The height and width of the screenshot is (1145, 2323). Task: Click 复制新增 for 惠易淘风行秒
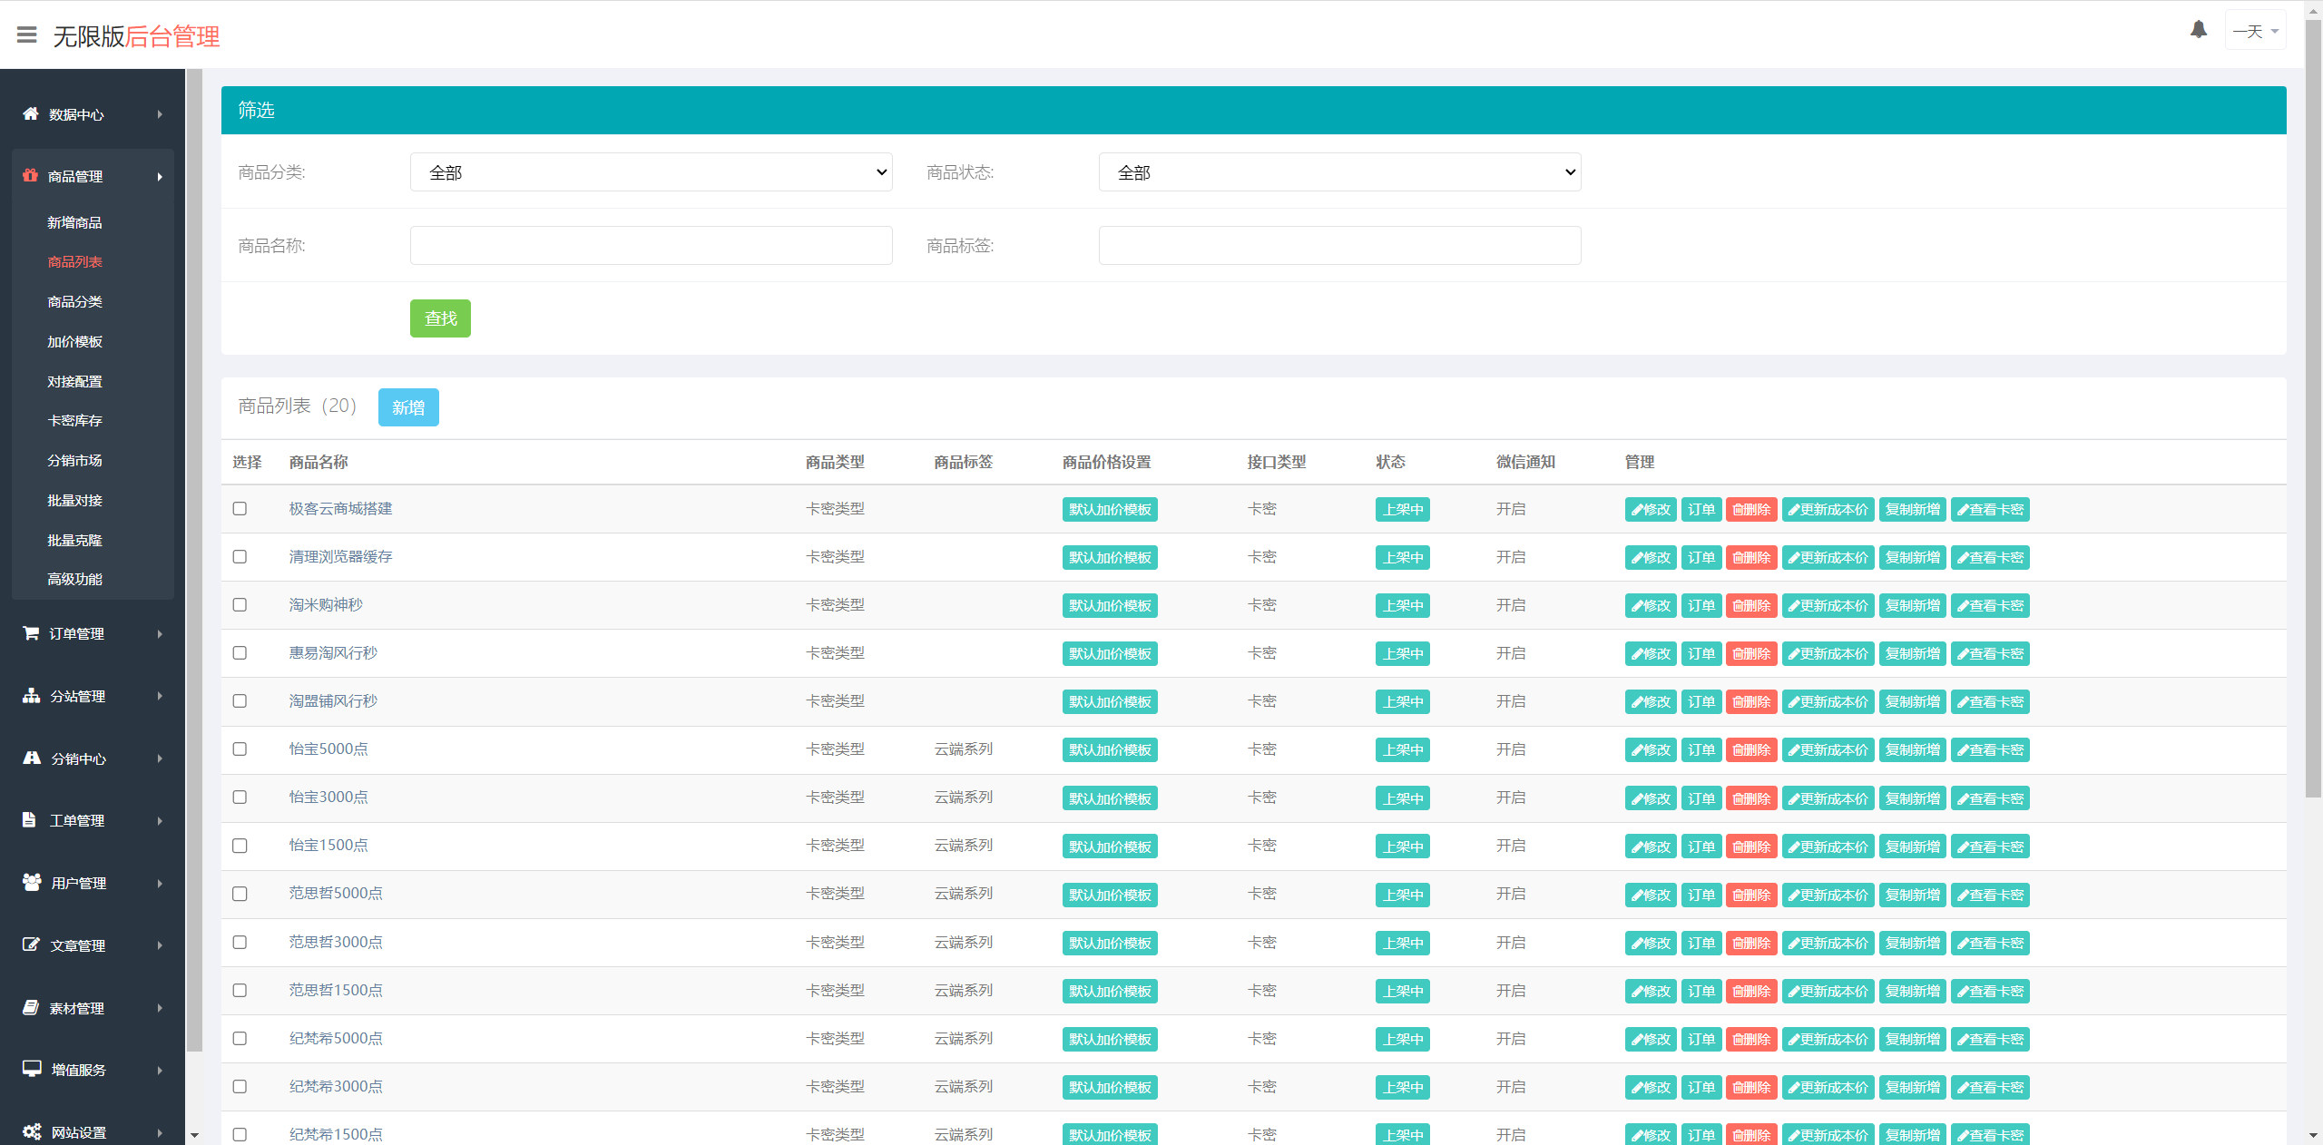(1912, 653)
